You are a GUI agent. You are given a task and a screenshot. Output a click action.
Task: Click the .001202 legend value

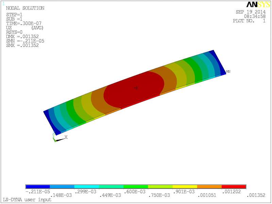tap(232, 192)
